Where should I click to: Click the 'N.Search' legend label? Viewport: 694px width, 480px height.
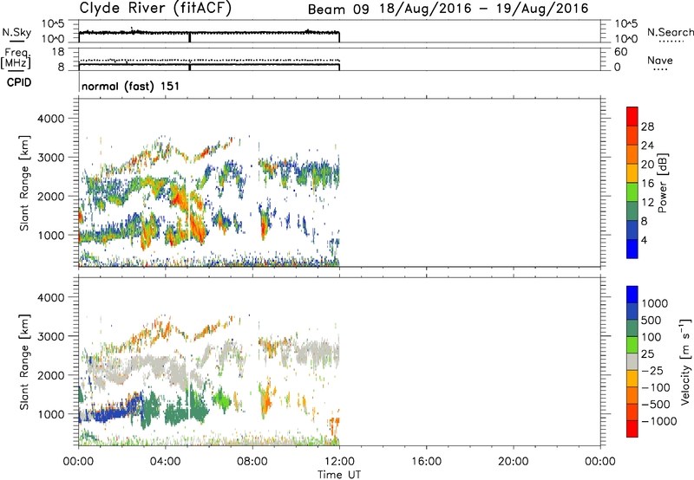pyautogui.click(x=670, y=32)
